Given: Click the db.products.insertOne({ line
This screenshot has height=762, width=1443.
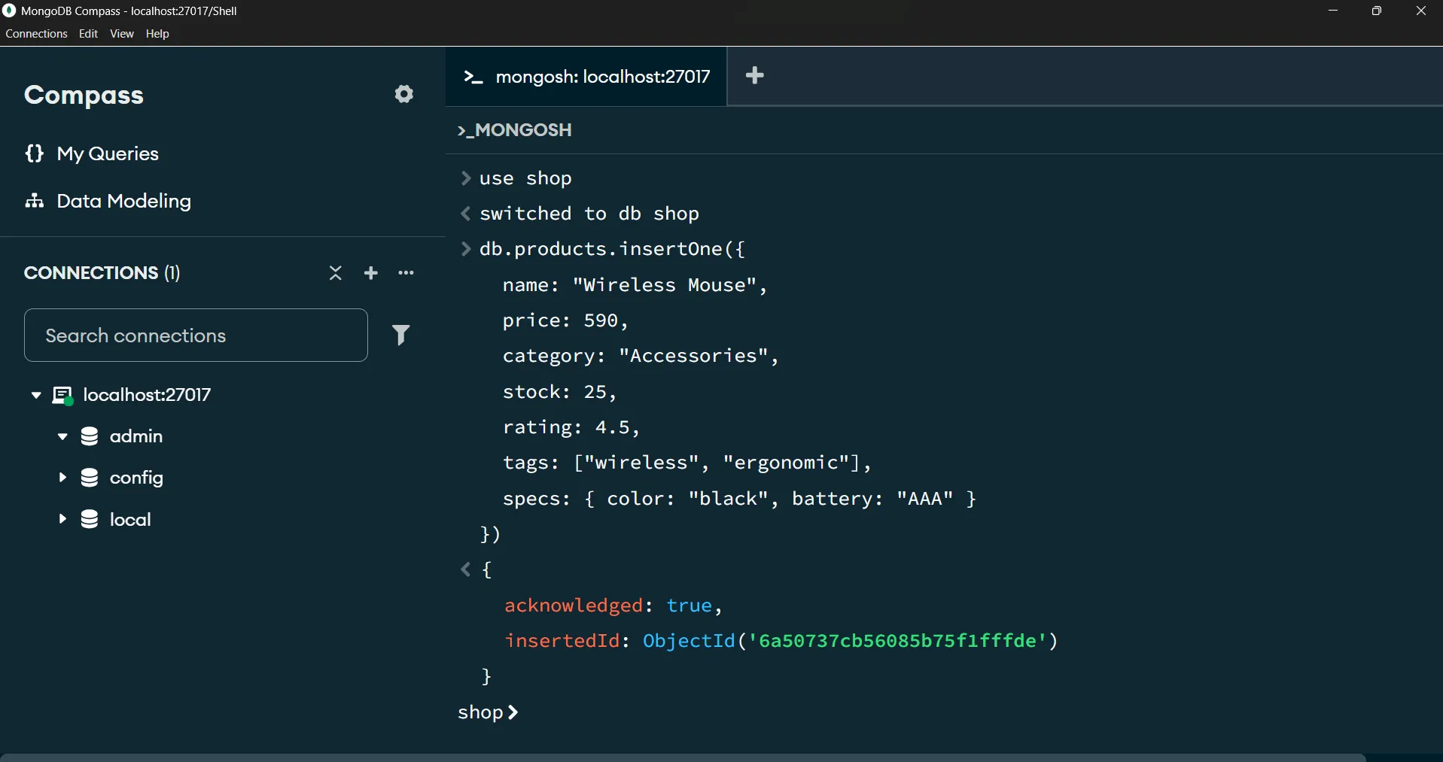Looking at the screenshot, I should [x=612, y=249].
